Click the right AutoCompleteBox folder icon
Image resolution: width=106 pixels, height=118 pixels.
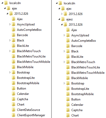click(68, 40)
